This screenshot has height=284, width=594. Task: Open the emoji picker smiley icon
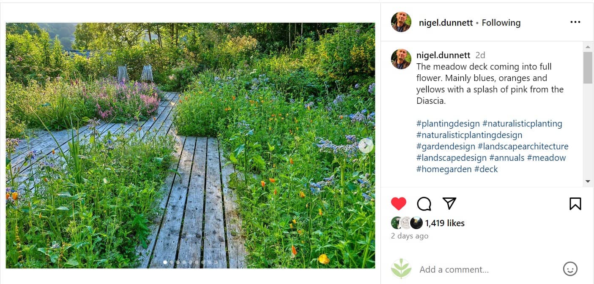pyautogui.click(x=570, y=269)
